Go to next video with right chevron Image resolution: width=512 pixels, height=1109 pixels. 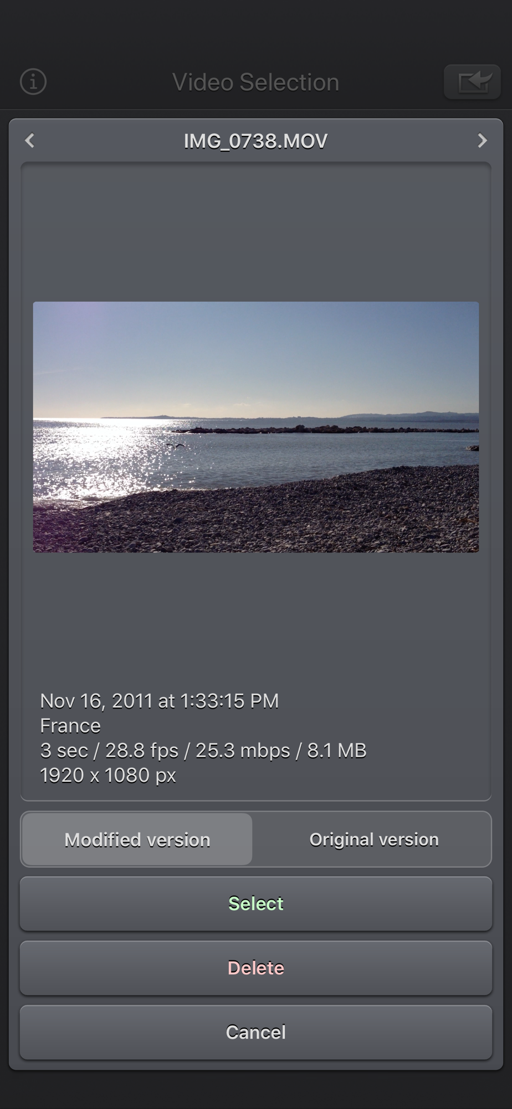click(x=482, y=141)
